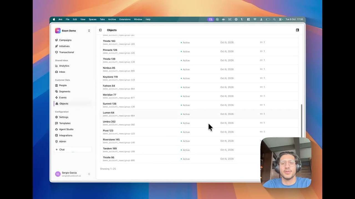Select the Tandem 199 row name

tap(110, 148)
